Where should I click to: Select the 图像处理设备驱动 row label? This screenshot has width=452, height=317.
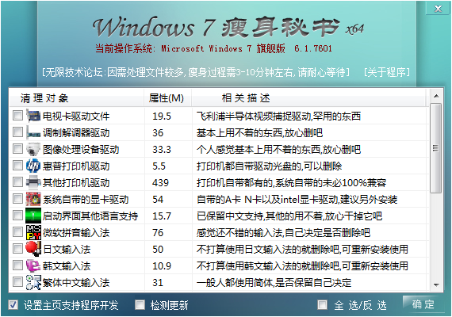[x=81, y=150]
